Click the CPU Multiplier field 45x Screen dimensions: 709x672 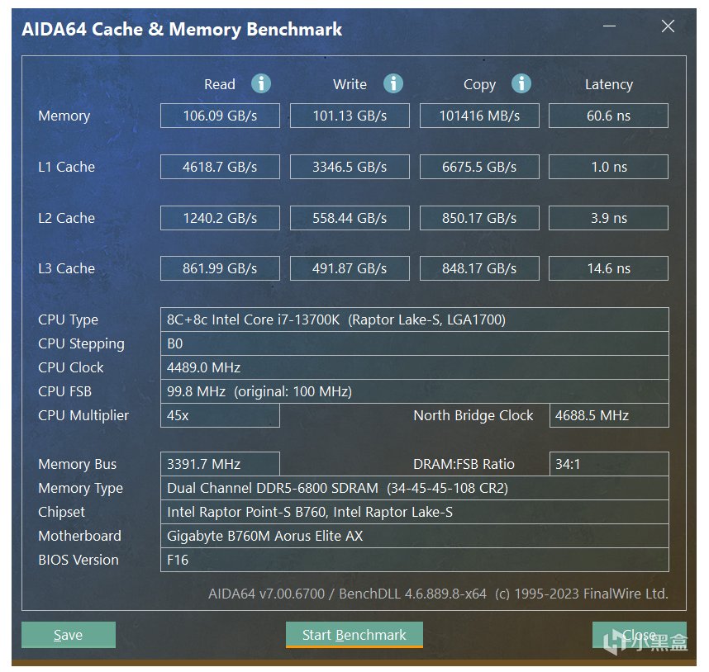tap(220, 415)
